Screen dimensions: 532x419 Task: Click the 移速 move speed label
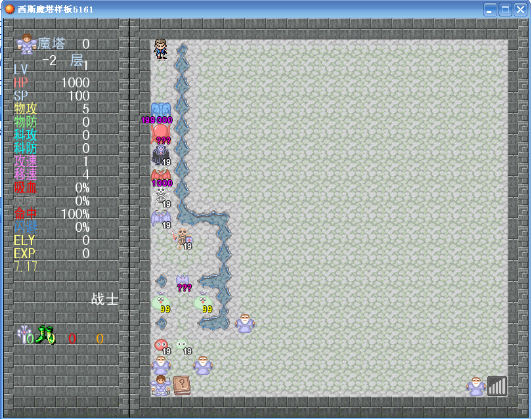(26, 175)
